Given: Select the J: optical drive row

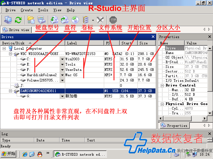Looking at the screenshot, I should point(78,85).
